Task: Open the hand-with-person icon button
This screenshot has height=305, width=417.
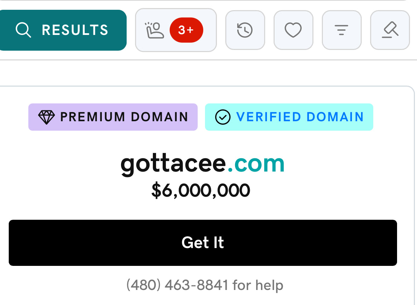Action: click(154, 30)
